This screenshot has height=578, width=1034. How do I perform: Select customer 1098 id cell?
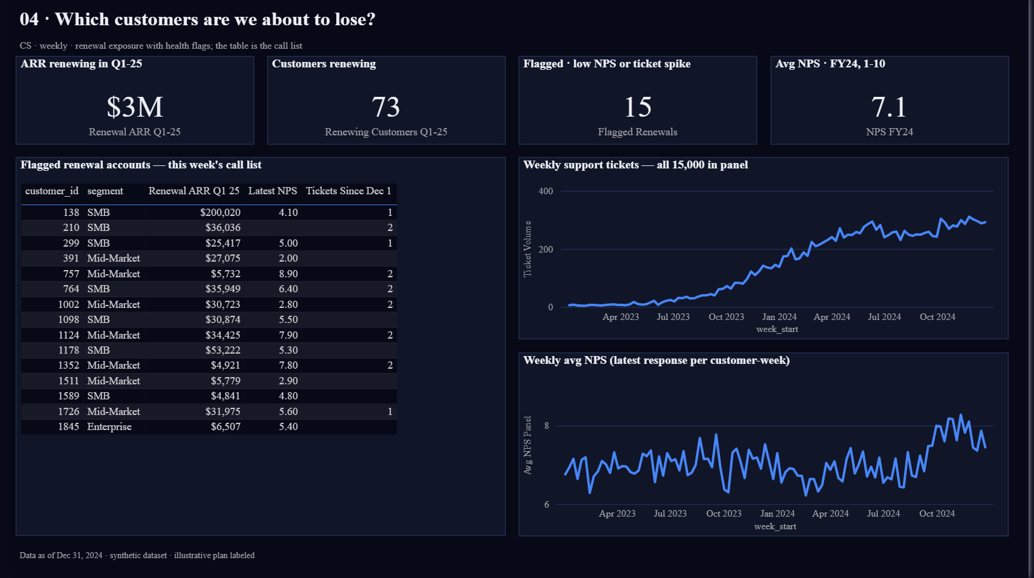tap(69, 319)
